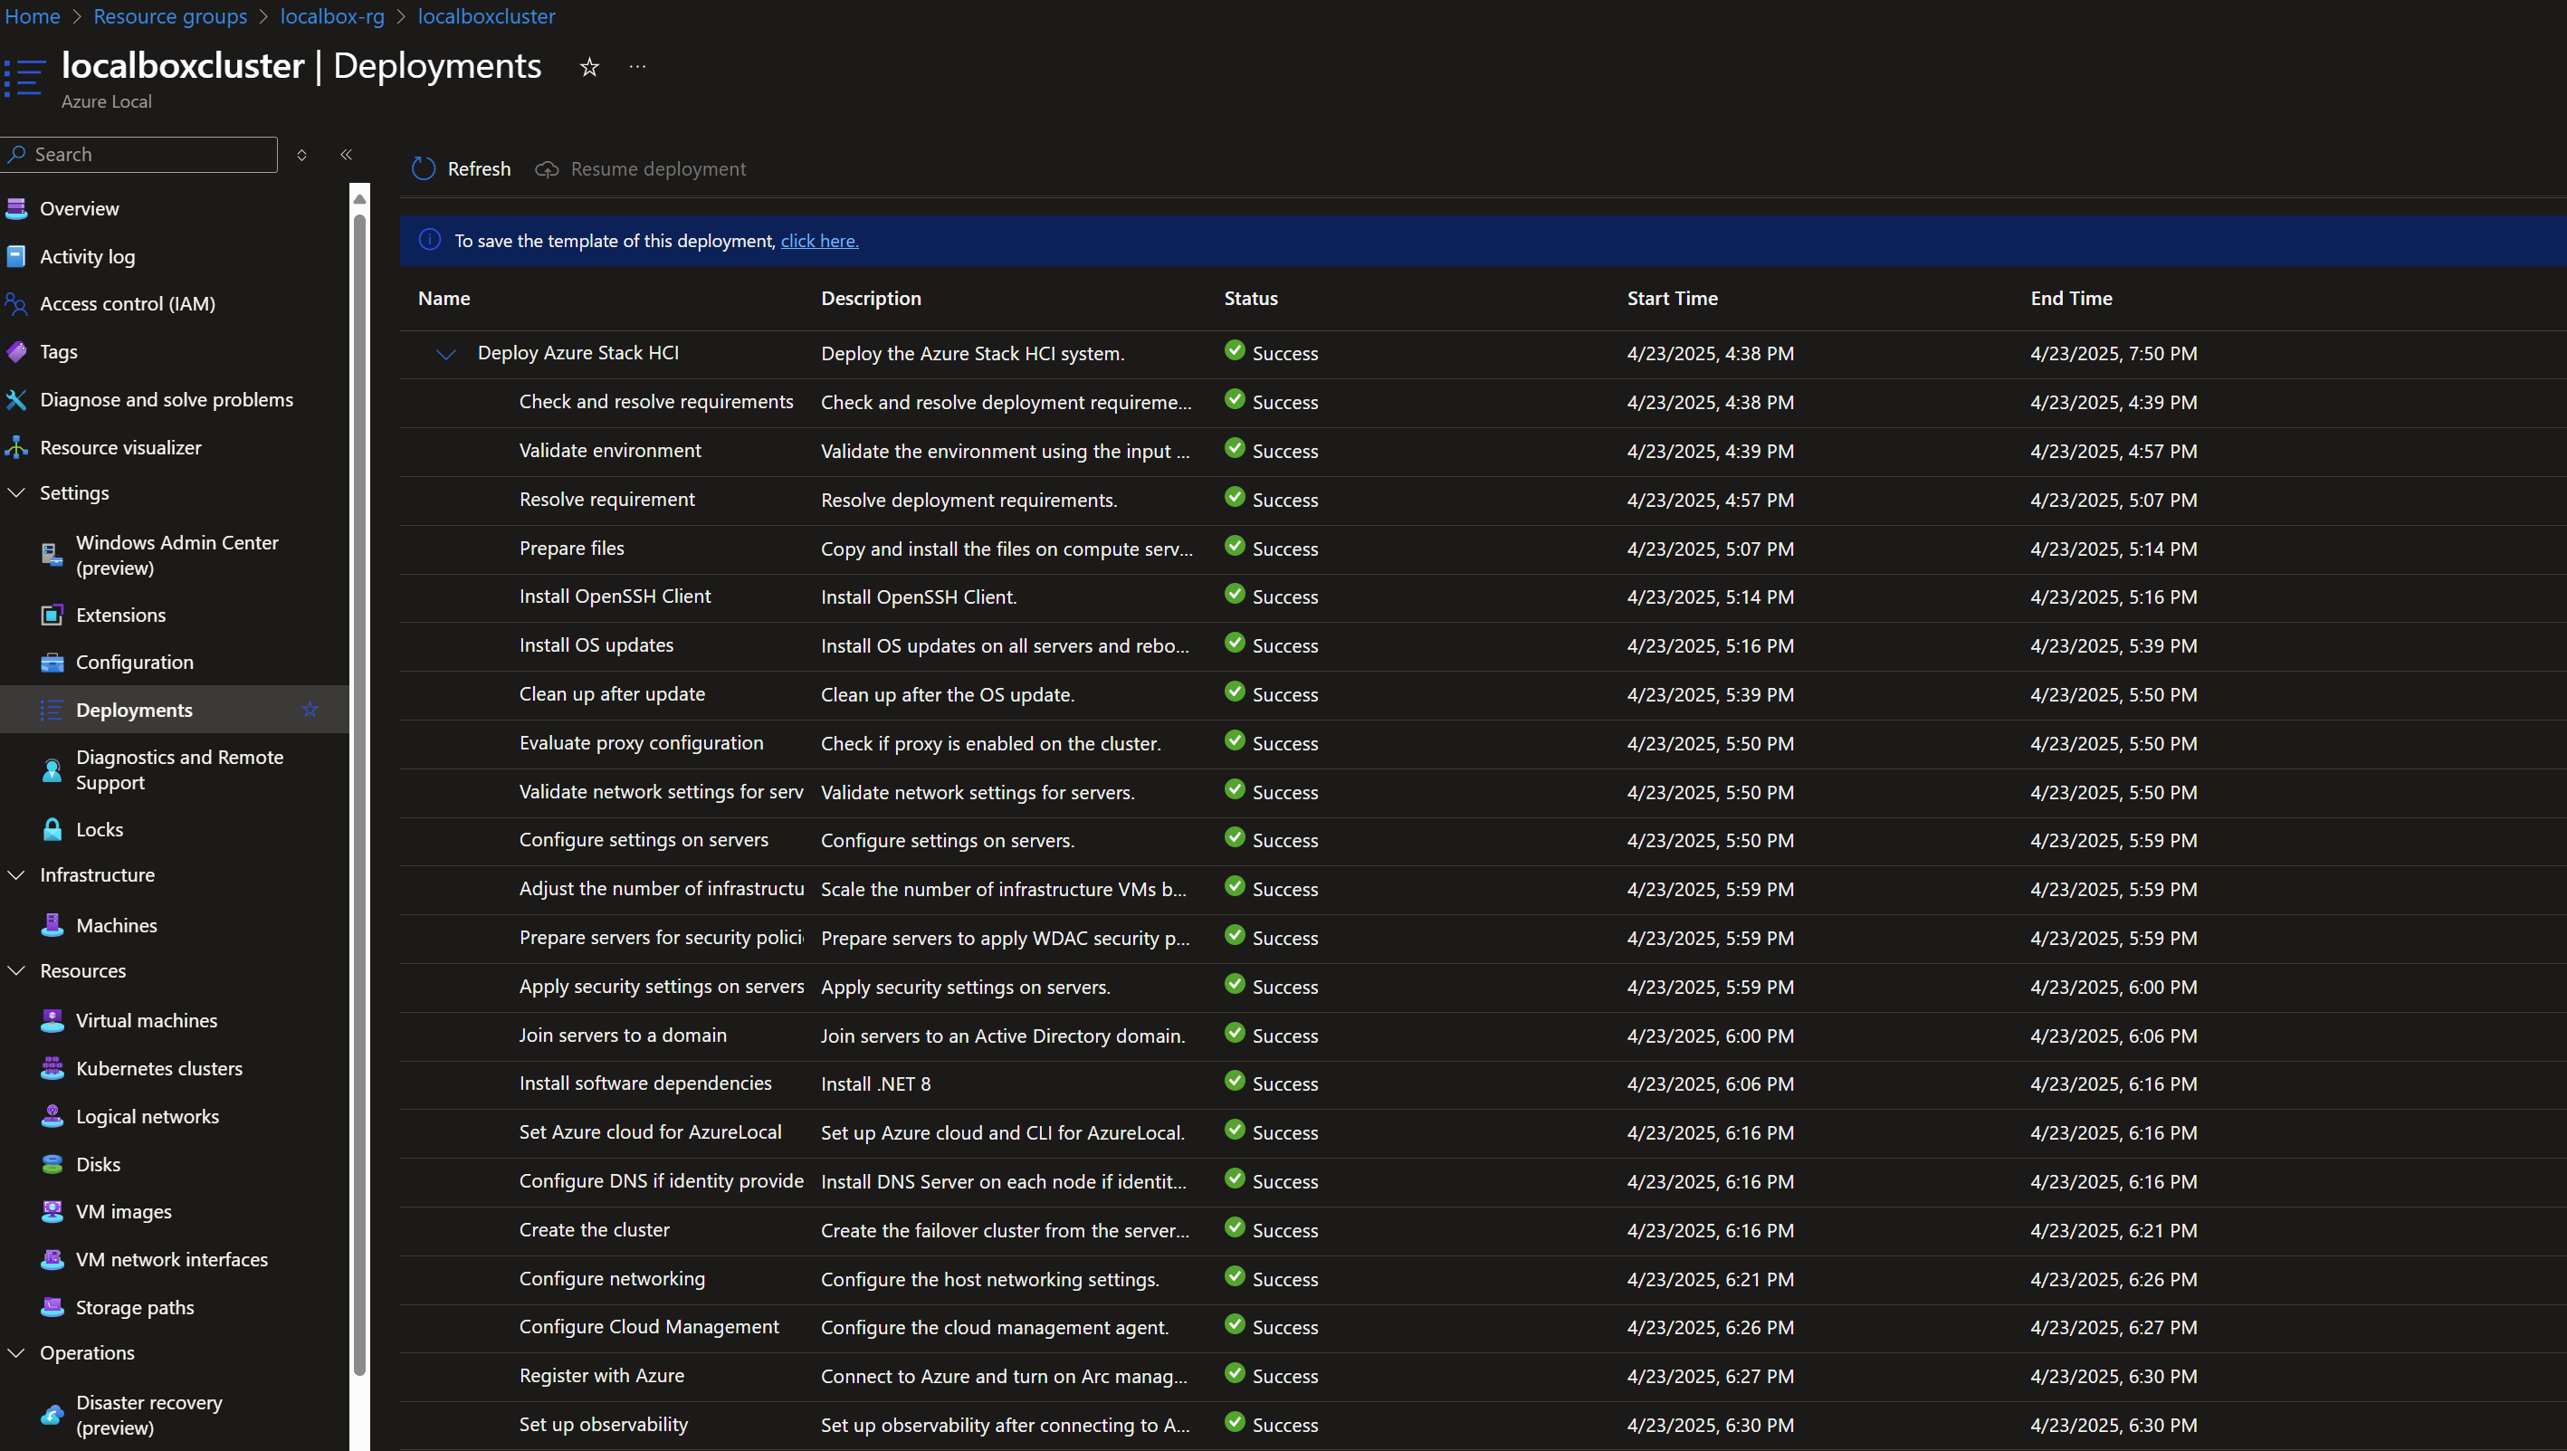The width and height of the screenshot is (2567, 1451).
Task: Toggle favorite star on Deployments menu item
Action: [310, 710]
